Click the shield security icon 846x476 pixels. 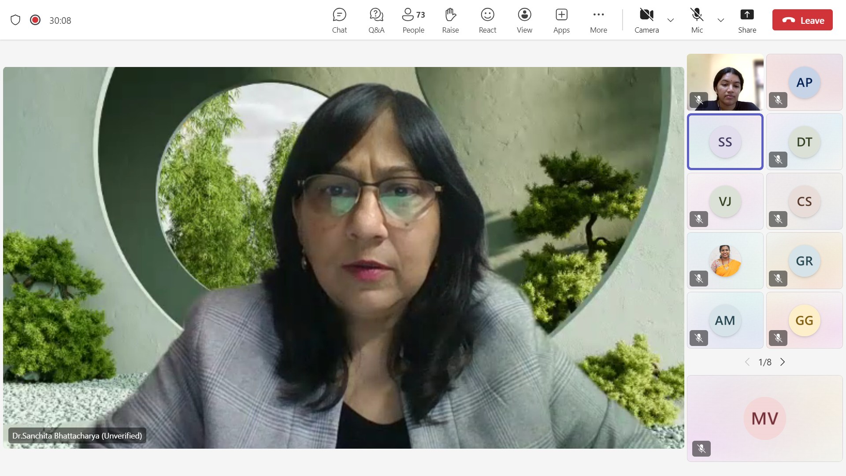coord(15,20)
